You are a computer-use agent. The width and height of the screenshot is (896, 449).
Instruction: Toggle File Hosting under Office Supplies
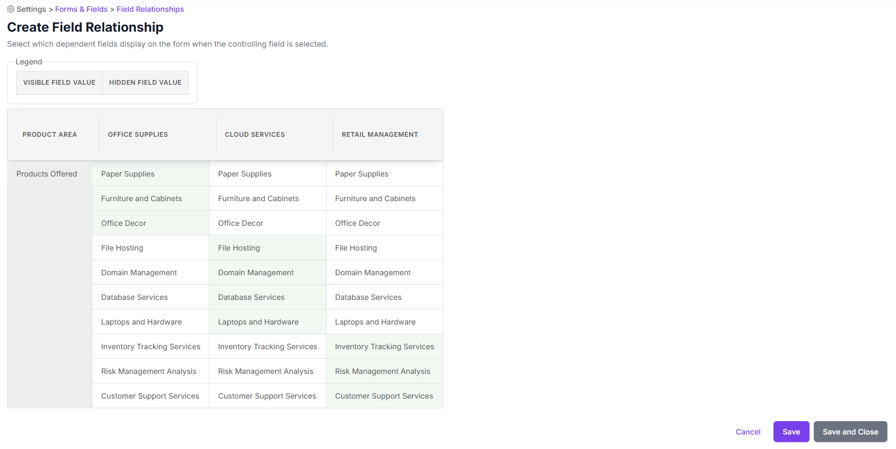pos(150,248)
